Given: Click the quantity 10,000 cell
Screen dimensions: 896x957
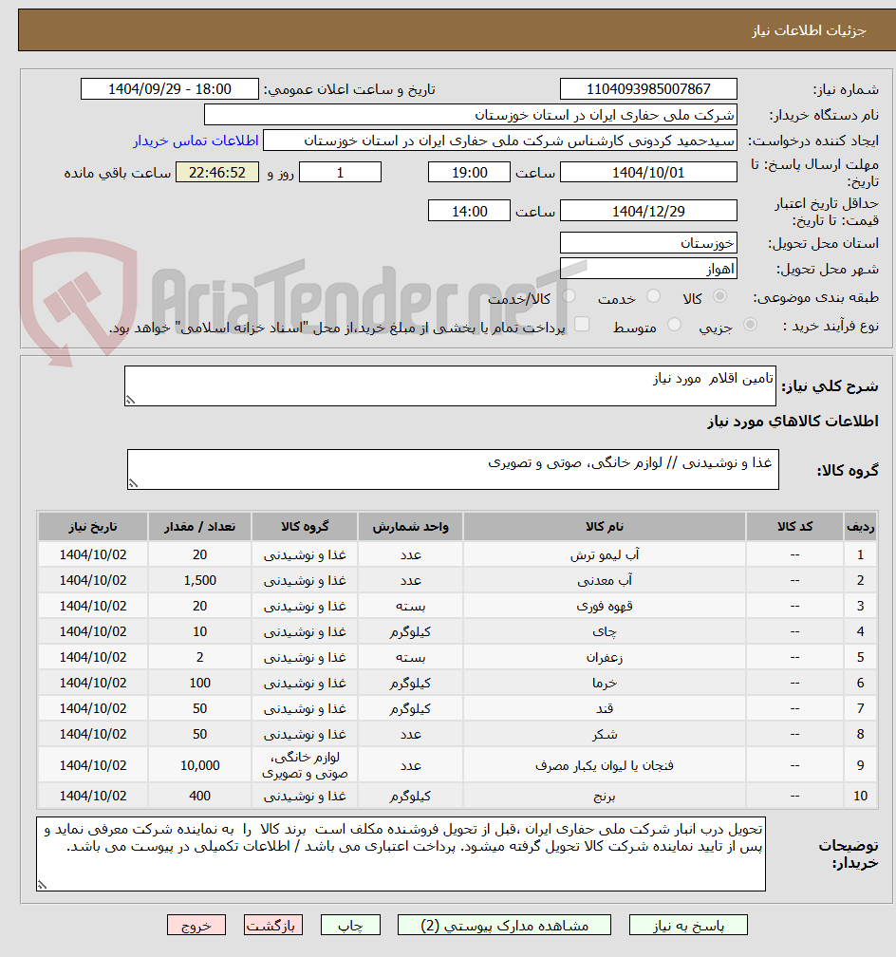Looking at the screenshot, I should click(199, 765).
